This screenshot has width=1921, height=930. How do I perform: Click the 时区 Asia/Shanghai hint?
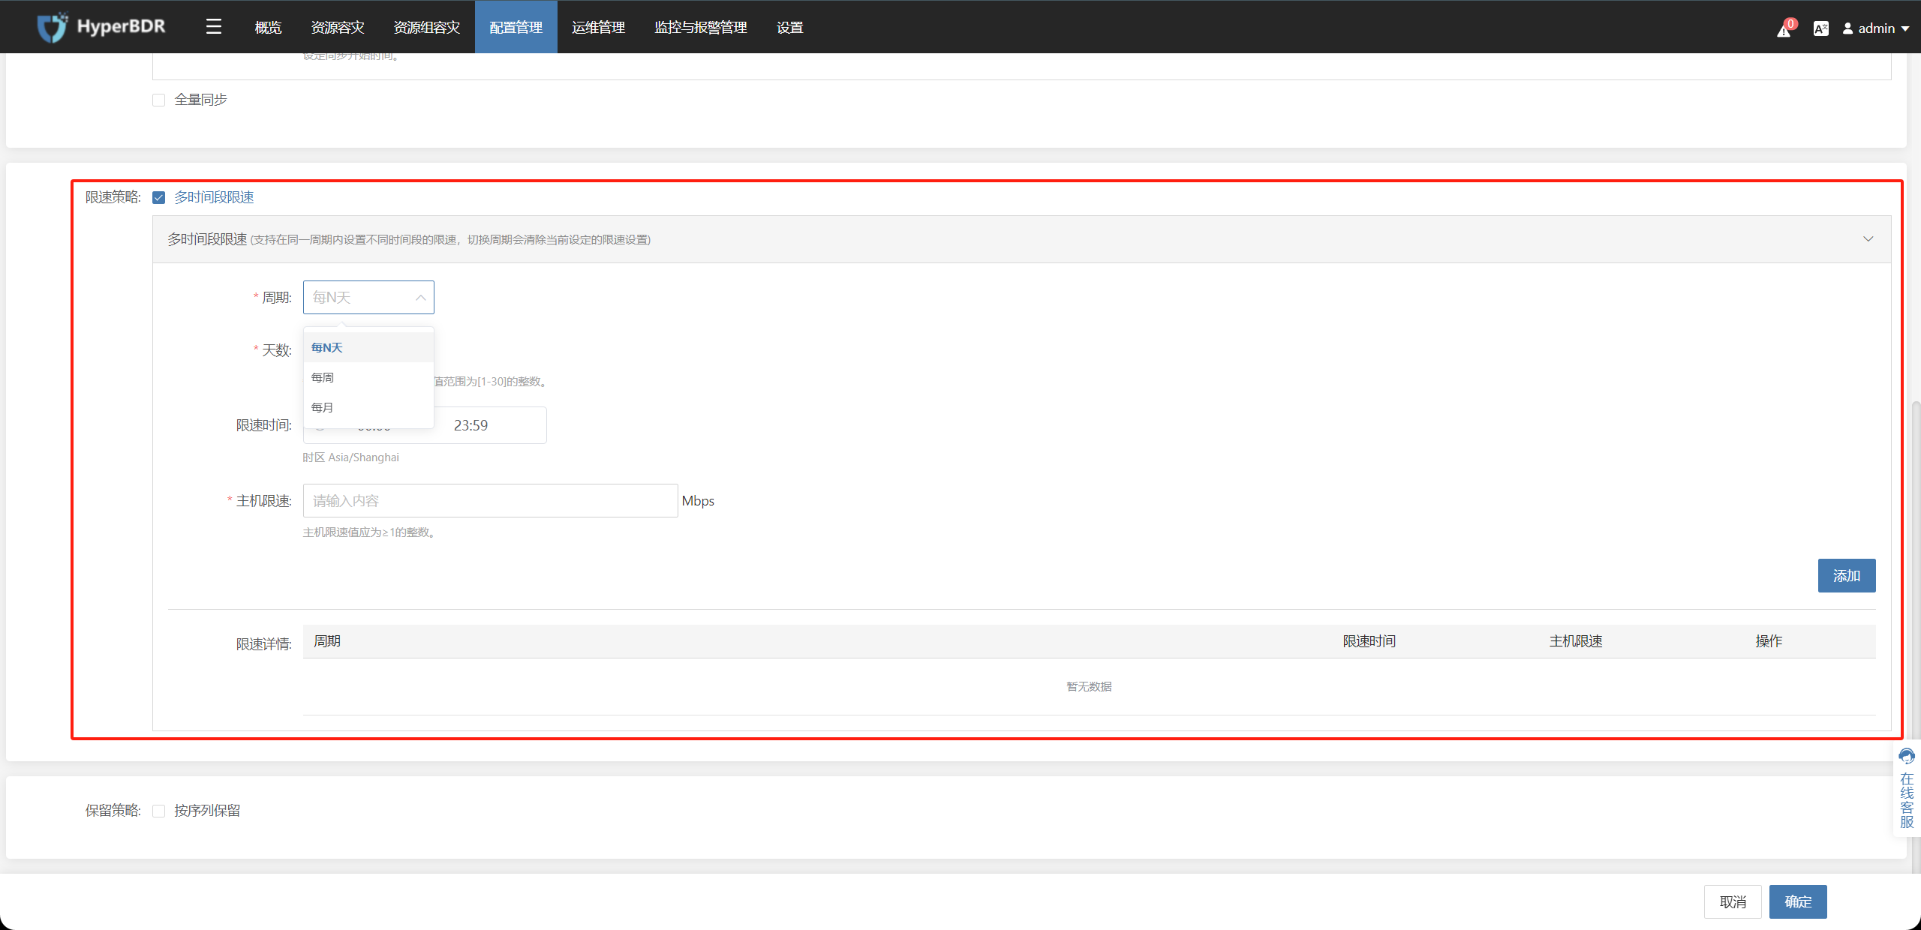[351, 457]
